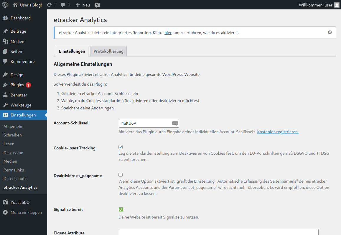341x235 pixels.
Task: Open the Kostenlos registrieren link
Action: (x=277, y=131)
